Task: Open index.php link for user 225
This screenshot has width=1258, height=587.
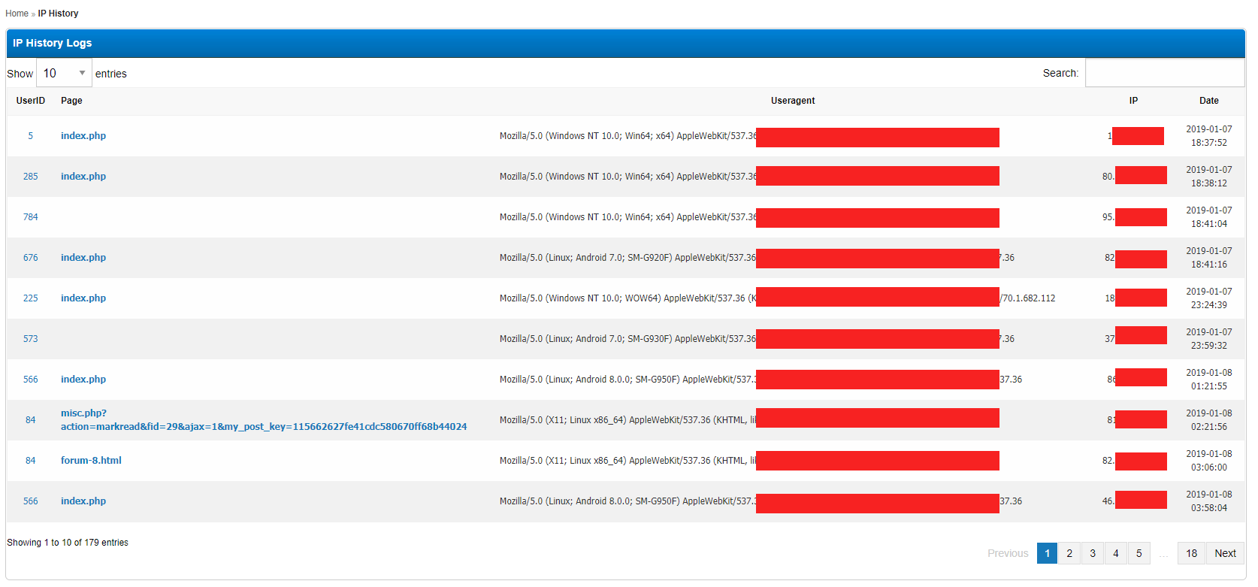Action: click(x=83, y=298)
